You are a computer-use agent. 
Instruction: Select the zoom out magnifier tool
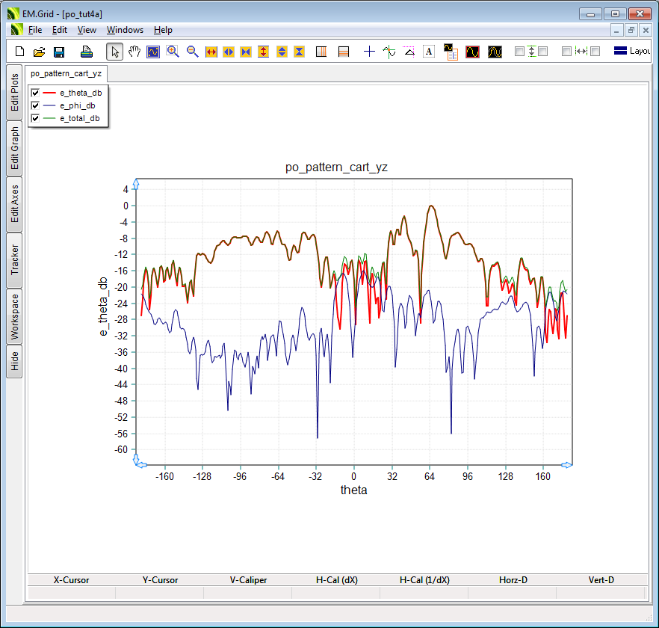coord(192,52)
